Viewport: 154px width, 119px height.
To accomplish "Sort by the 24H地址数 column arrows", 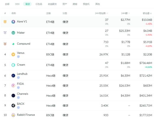I will 107,13.
